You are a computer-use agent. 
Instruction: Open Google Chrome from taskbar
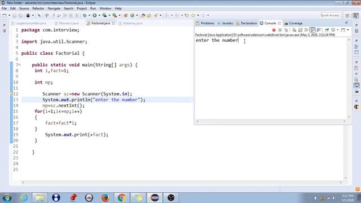pos(122,198)
